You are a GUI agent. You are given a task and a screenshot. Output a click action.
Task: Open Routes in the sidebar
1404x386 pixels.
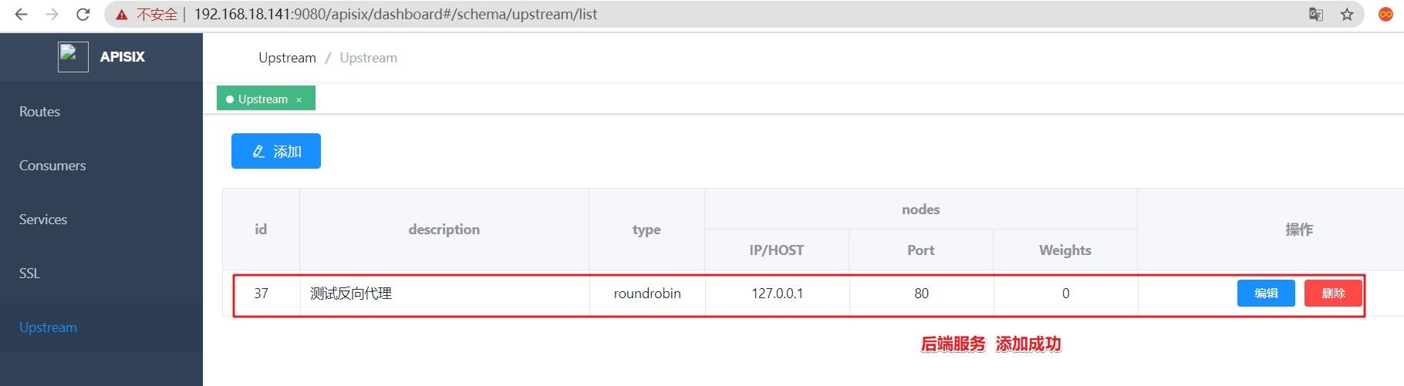click(39, 112)
